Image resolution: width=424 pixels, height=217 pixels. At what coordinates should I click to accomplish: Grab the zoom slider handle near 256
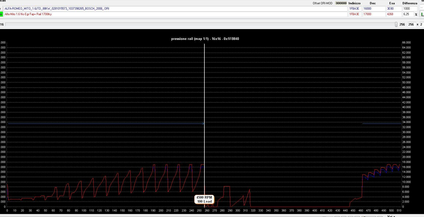396,25
